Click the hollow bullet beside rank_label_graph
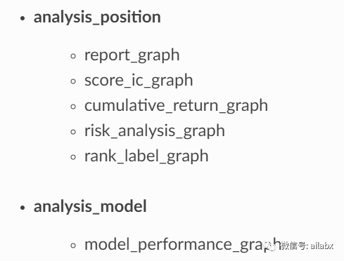344x261 pixels. [x=73, y=157]
